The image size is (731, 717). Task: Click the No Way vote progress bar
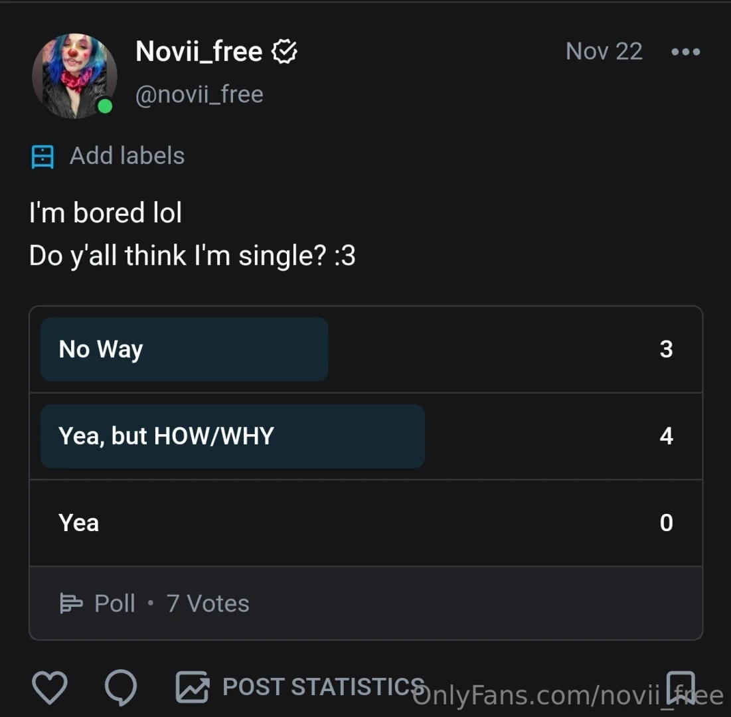tap(184, 349)
